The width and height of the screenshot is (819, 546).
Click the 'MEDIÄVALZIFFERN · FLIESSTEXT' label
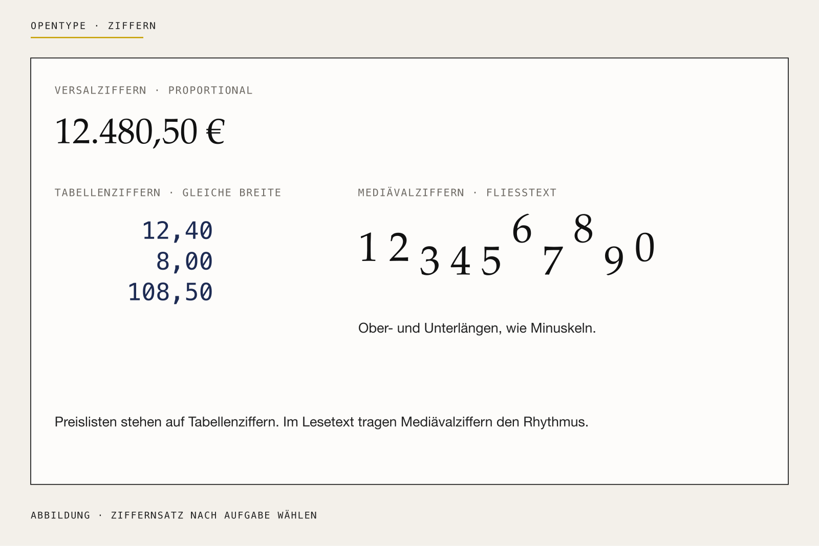[x=457, y=192]
